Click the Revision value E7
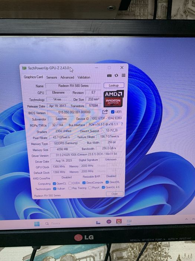This screenshot has height=261, width=195. [x=93, y=92]
